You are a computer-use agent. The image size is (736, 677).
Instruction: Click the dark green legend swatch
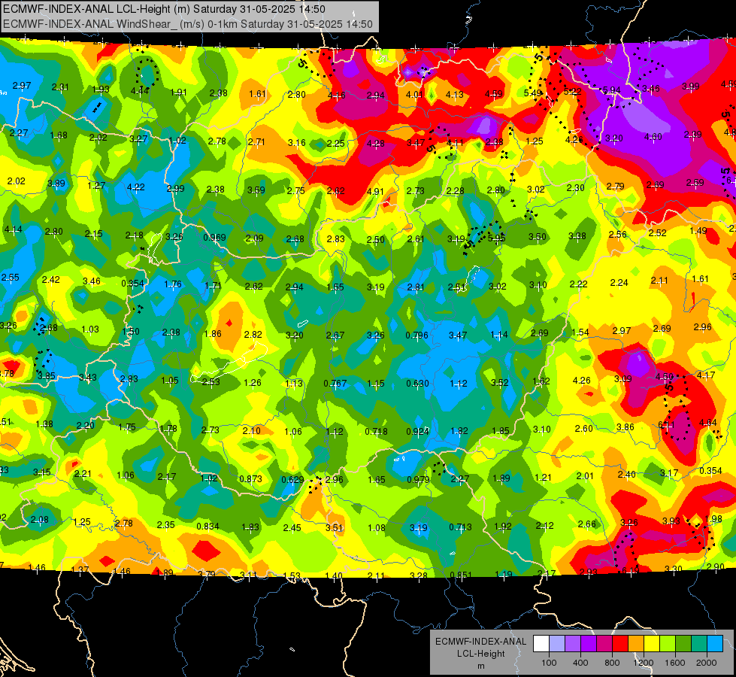coord(683,644)
